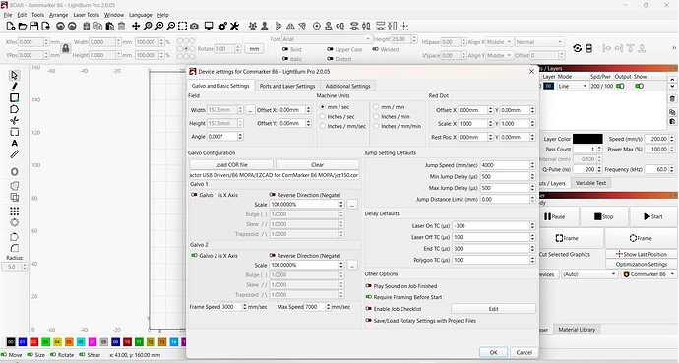Choose the Select arrow tool
The image size is (679, 363).
point(15,75)
